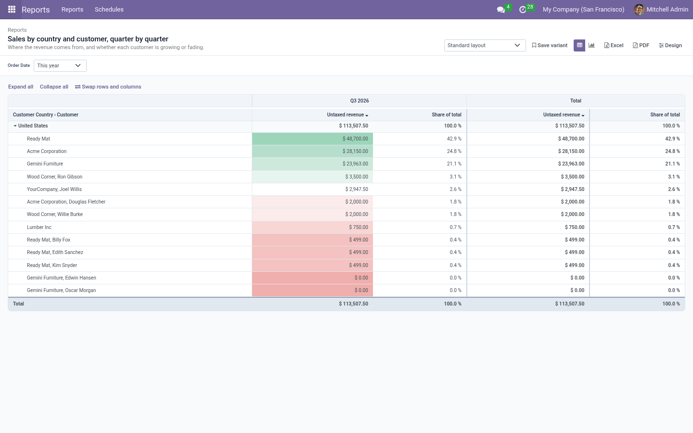The height and width of the screenshot is (433, 693).
Task: Export report to Excel
Action: coord(614,45)
